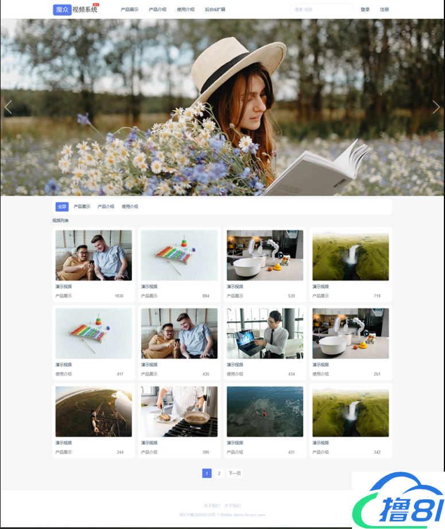Open 产品展示 in top navigation
Viewport: 445px width, 529px height.
pos(129,10)
